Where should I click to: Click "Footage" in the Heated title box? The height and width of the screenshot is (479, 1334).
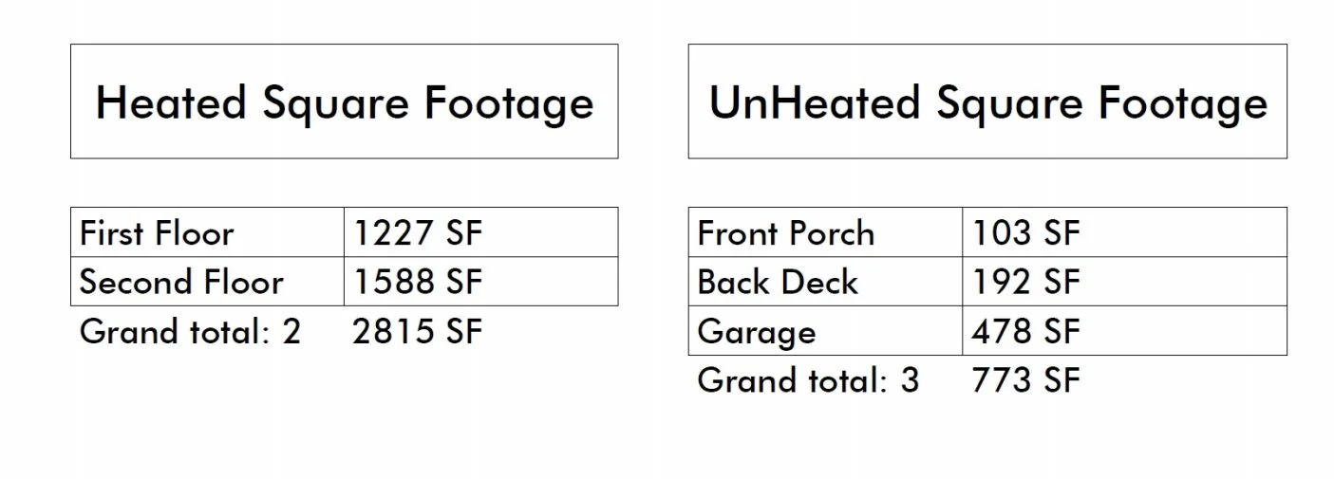[x=508, y=102]
